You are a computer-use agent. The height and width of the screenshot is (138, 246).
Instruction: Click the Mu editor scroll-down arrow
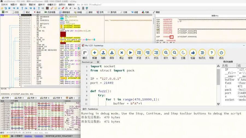click(x=218, y=104)
